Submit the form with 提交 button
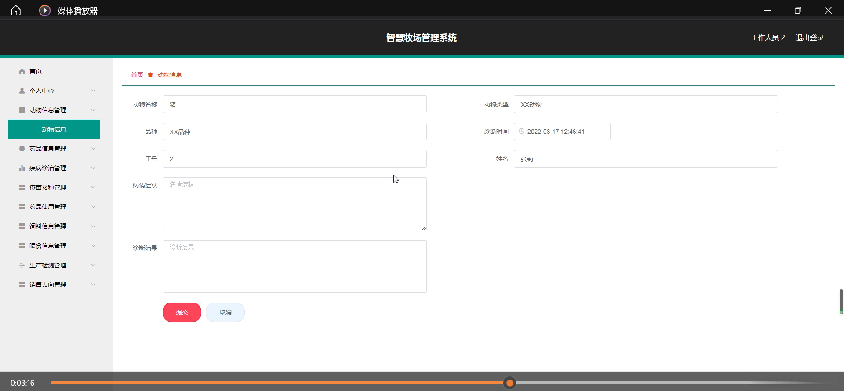Viewport: 844px width, 391px height. (182, 312)
